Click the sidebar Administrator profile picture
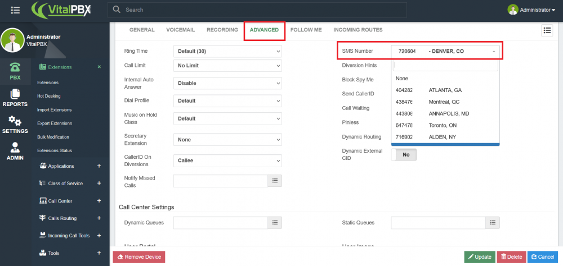Image resolution: width=563 pixels, height=266 pixels. point(12,40)
